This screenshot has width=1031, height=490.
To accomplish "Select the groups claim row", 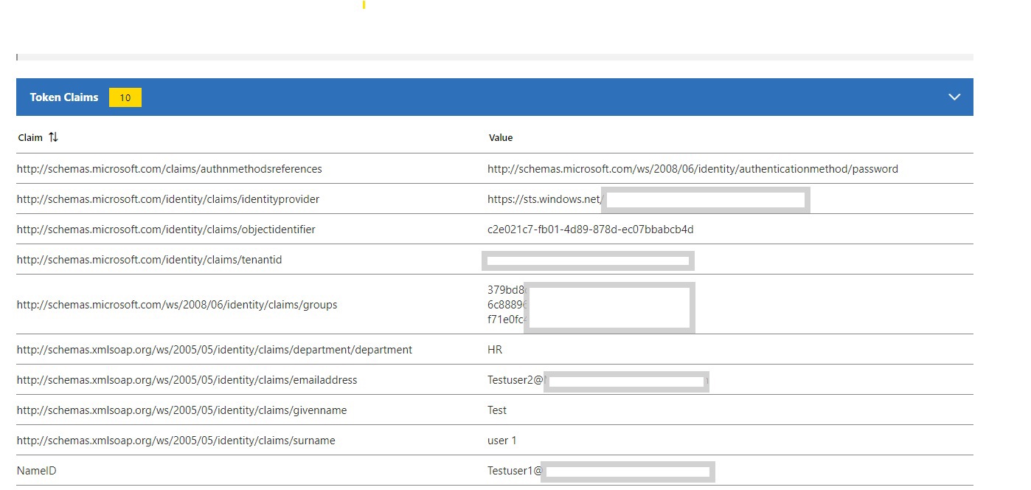I will click(x=177, y=304).
